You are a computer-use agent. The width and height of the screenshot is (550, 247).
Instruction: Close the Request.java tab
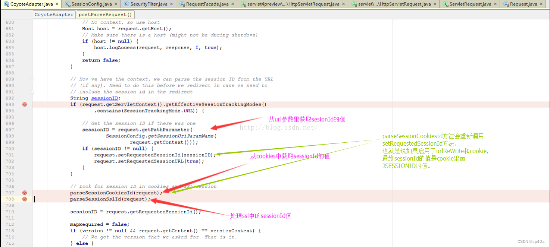(542, 4)
